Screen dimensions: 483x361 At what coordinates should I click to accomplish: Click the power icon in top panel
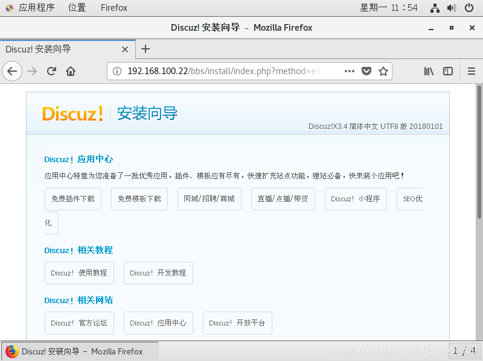coord(469,8)
